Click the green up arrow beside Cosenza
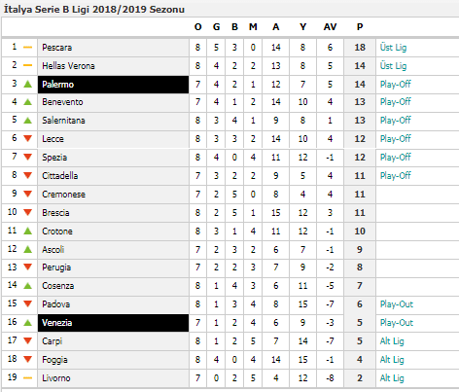Viewport: 459px width, 392px height. (28, 286)
